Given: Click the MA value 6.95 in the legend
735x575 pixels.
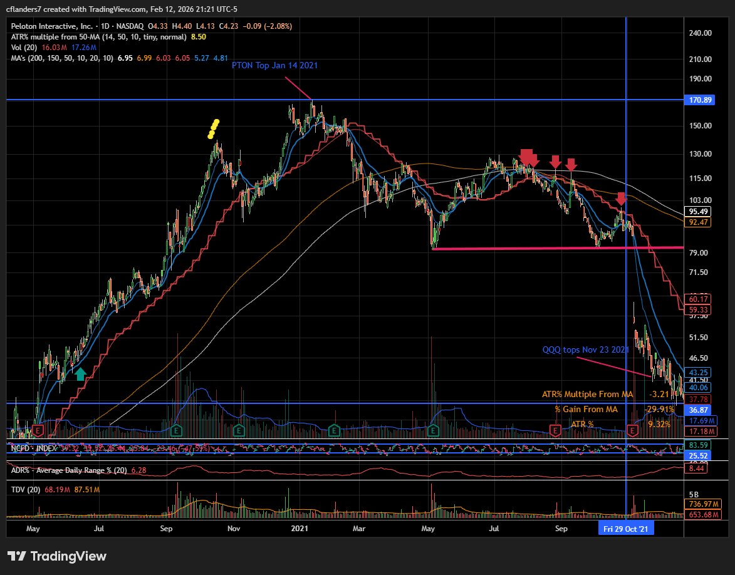Looking at the screenshot, I should point(125,58).
